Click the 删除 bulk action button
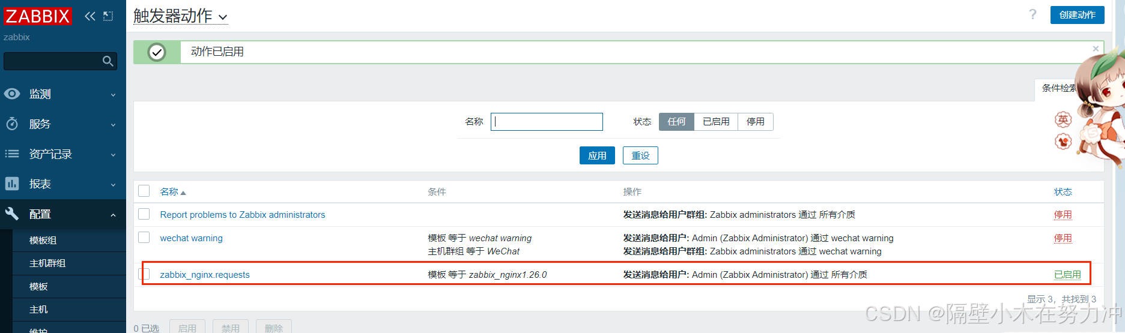The image size is (1125, 333). tap(274, 328)
